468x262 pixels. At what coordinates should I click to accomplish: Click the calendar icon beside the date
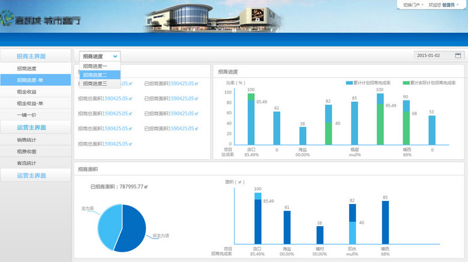click(x=458, y=56)
